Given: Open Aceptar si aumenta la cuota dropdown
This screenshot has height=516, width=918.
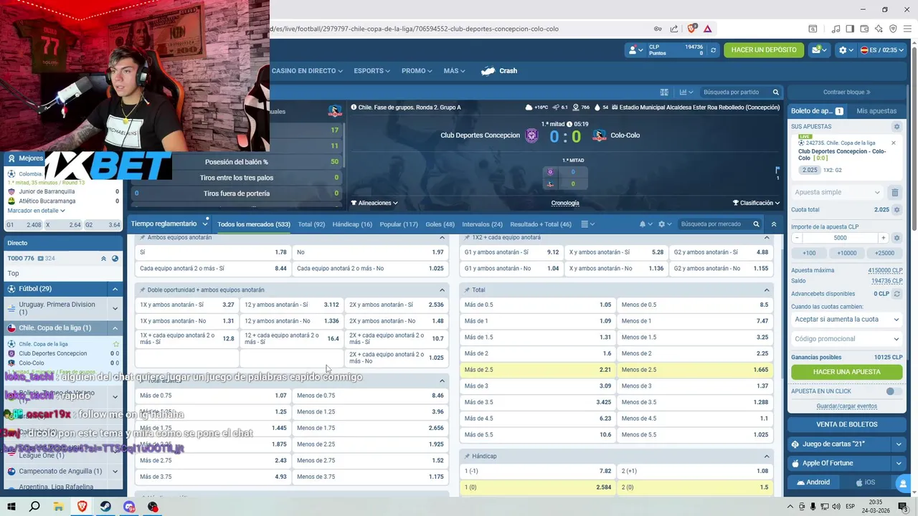Looking at the screenshot, I should (x=846, y=320).
